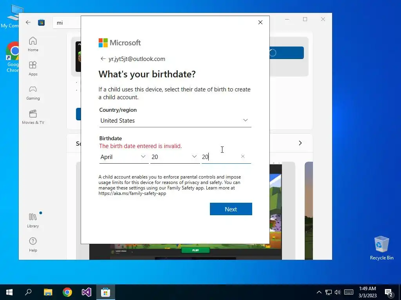Open Apps in the Store sidebar

coord(33,69)
